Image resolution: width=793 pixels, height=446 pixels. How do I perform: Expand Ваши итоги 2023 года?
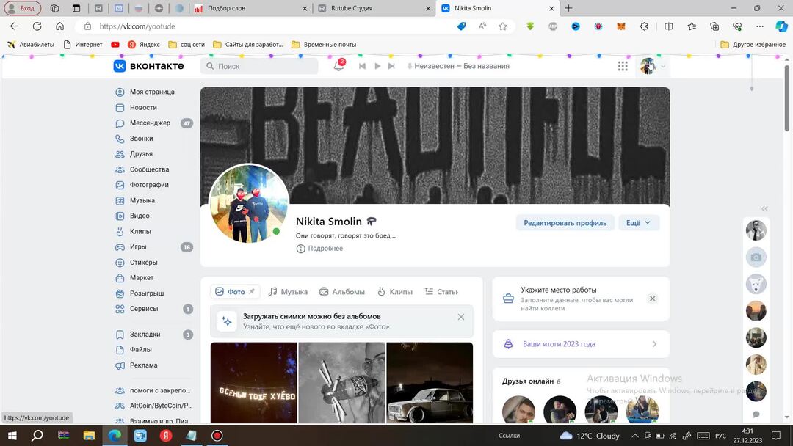point(581,344)
